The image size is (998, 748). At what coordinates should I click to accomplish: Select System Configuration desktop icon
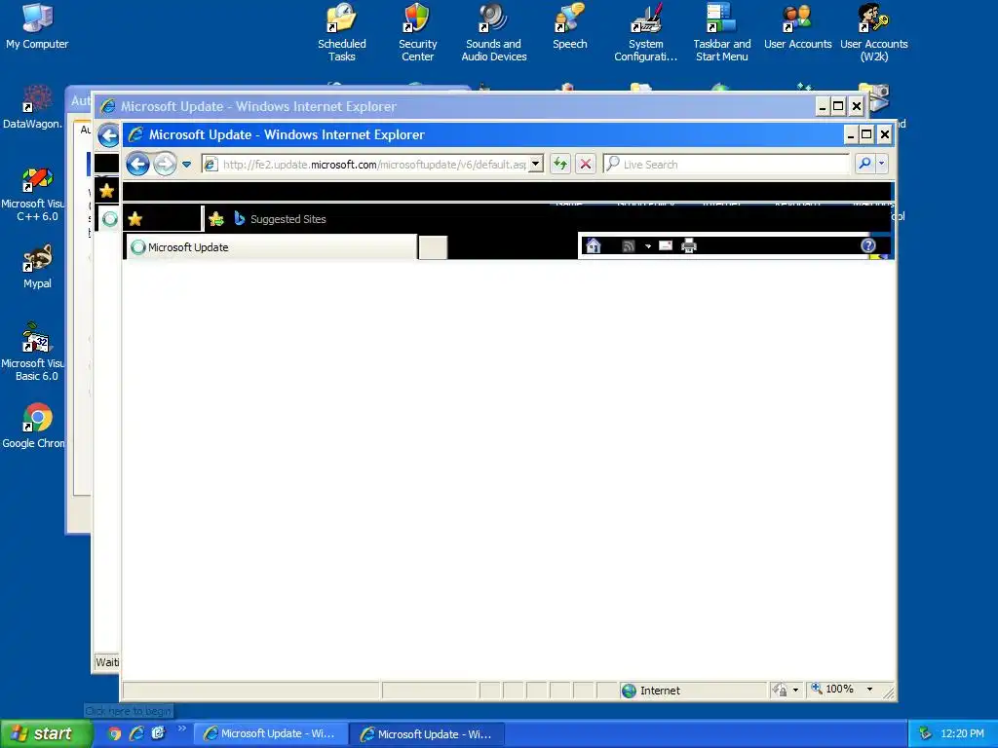pos(645,33)
